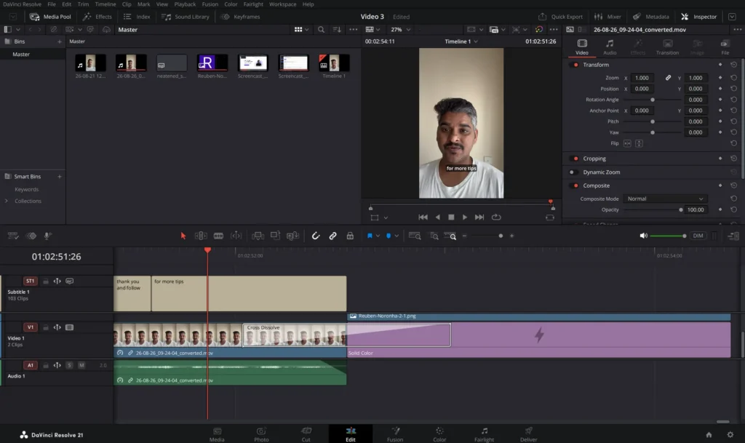Screen dimensions: 745x443
Task: Click Quick Export
Action: pos(561,17)
